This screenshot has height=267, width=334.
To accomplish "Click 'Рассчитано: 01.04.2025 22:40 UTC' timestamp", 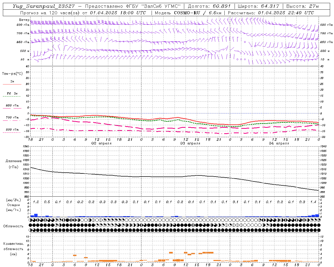I will [x=271, y=13].
